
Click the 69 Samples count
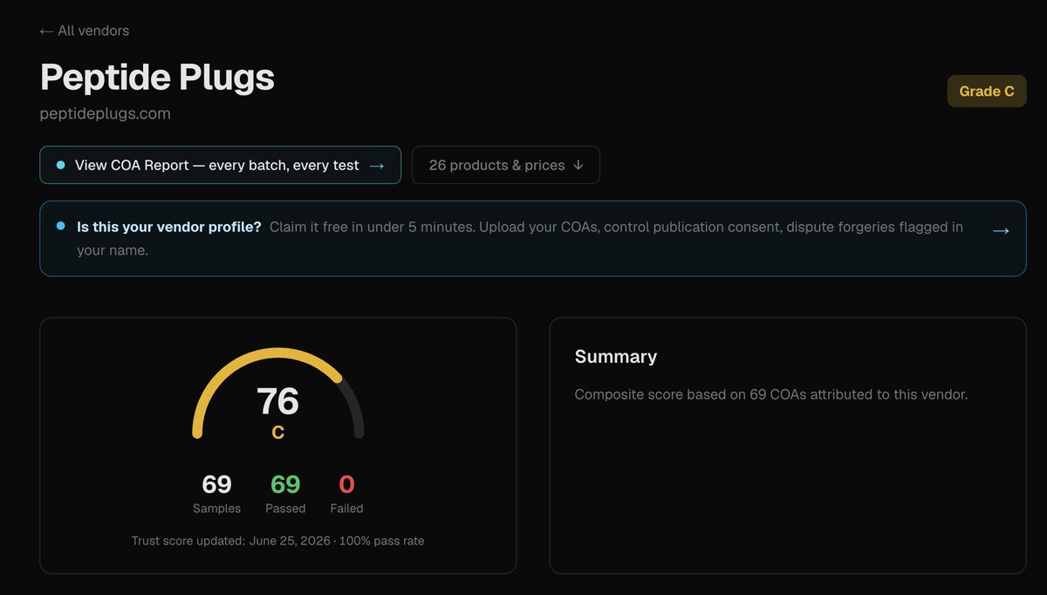click(x=216, y=493)
